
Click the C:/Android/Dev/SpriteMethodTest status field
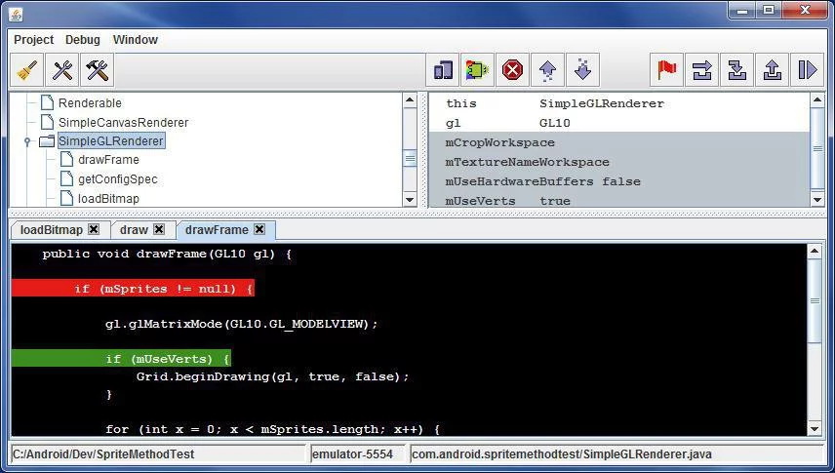[159, 453]
